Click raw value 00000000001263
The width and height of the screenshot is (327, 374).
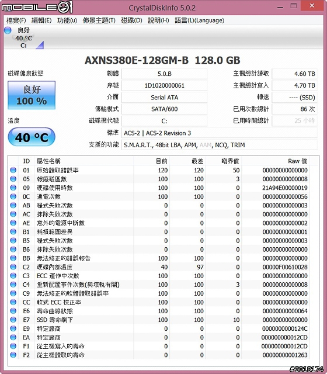[285, 355]
